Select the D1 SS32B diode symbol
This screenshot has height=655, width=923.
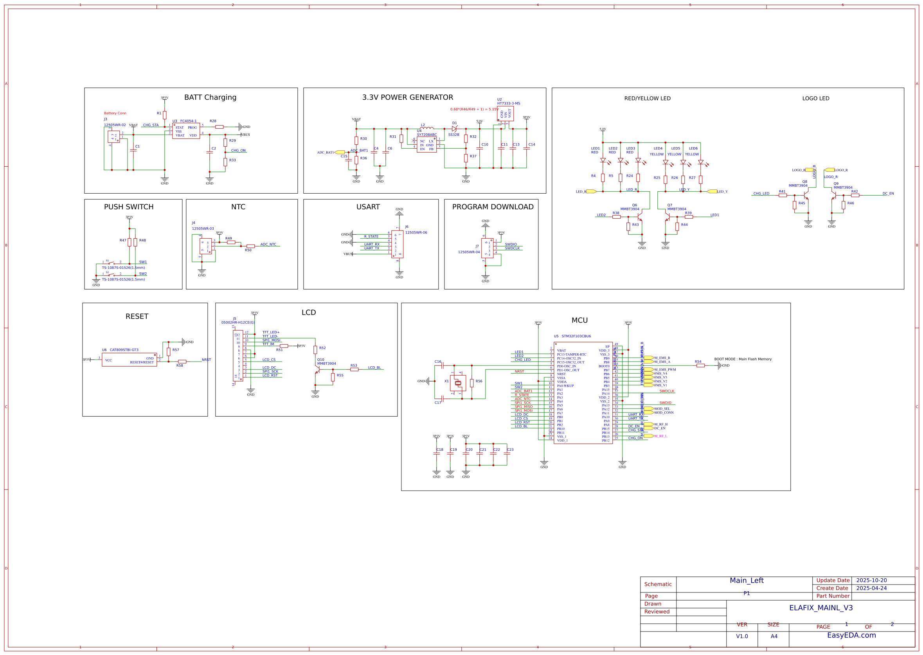point(454,129)
